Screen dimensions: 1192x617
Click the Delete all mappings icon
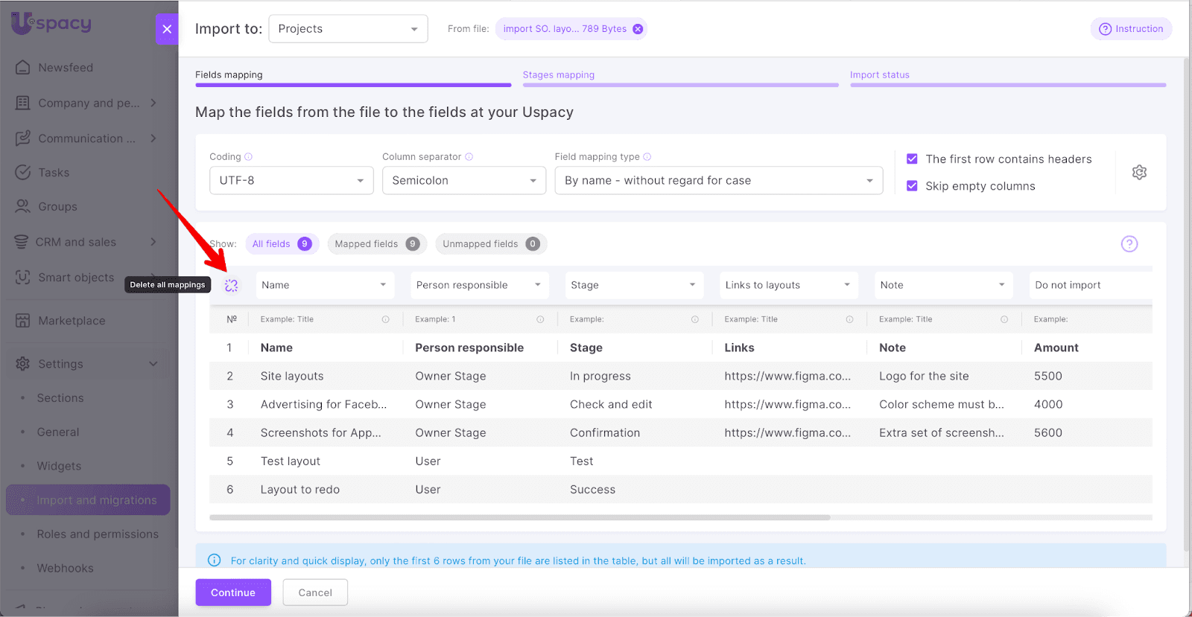231,285
